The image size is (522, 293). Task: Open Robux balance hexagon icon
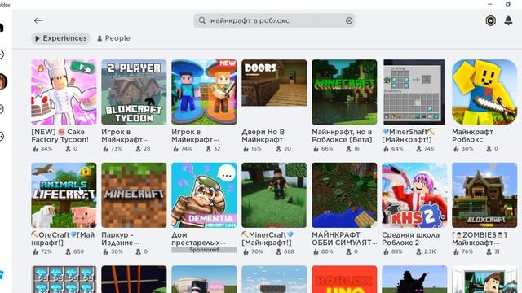[490, 20]
